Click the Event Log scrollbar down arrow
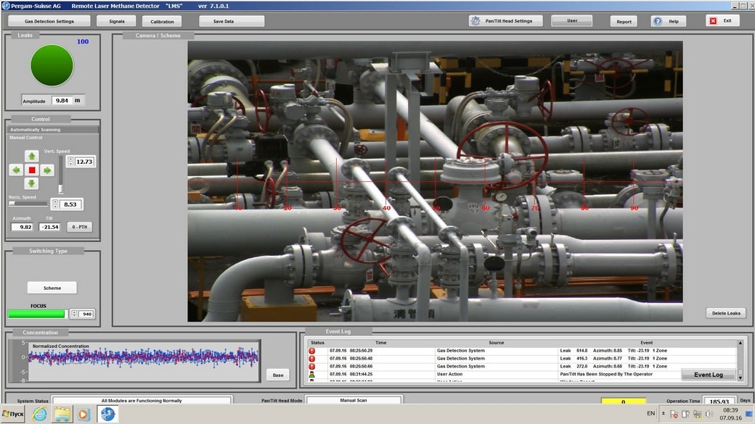Image resolution: width=755 pixels, height=424 pixels. [740, 378]
